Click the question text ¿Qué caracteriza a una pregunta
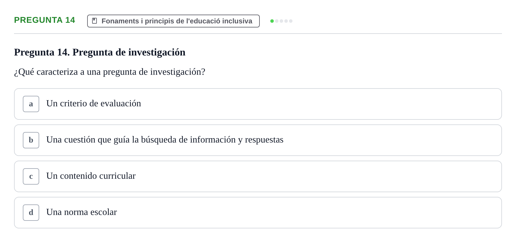This screenshot has width=516, height=243. (x=110, y=72)
